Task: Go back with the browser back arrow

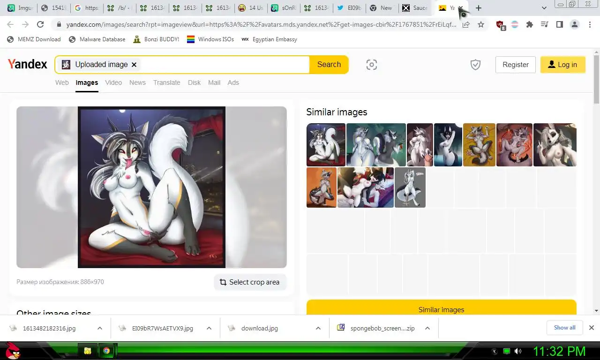Action: click(x=10, y=24)
